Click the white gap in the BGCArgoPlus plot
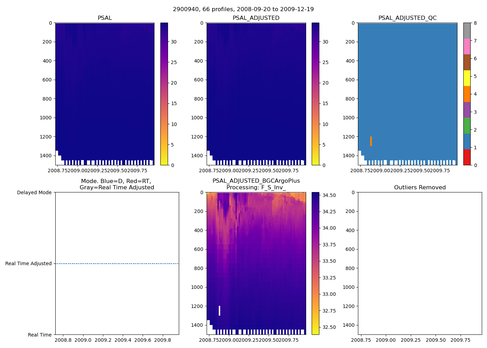Image resolution: width=487 pixels, height=348 pixels. (x=219, y=310)
